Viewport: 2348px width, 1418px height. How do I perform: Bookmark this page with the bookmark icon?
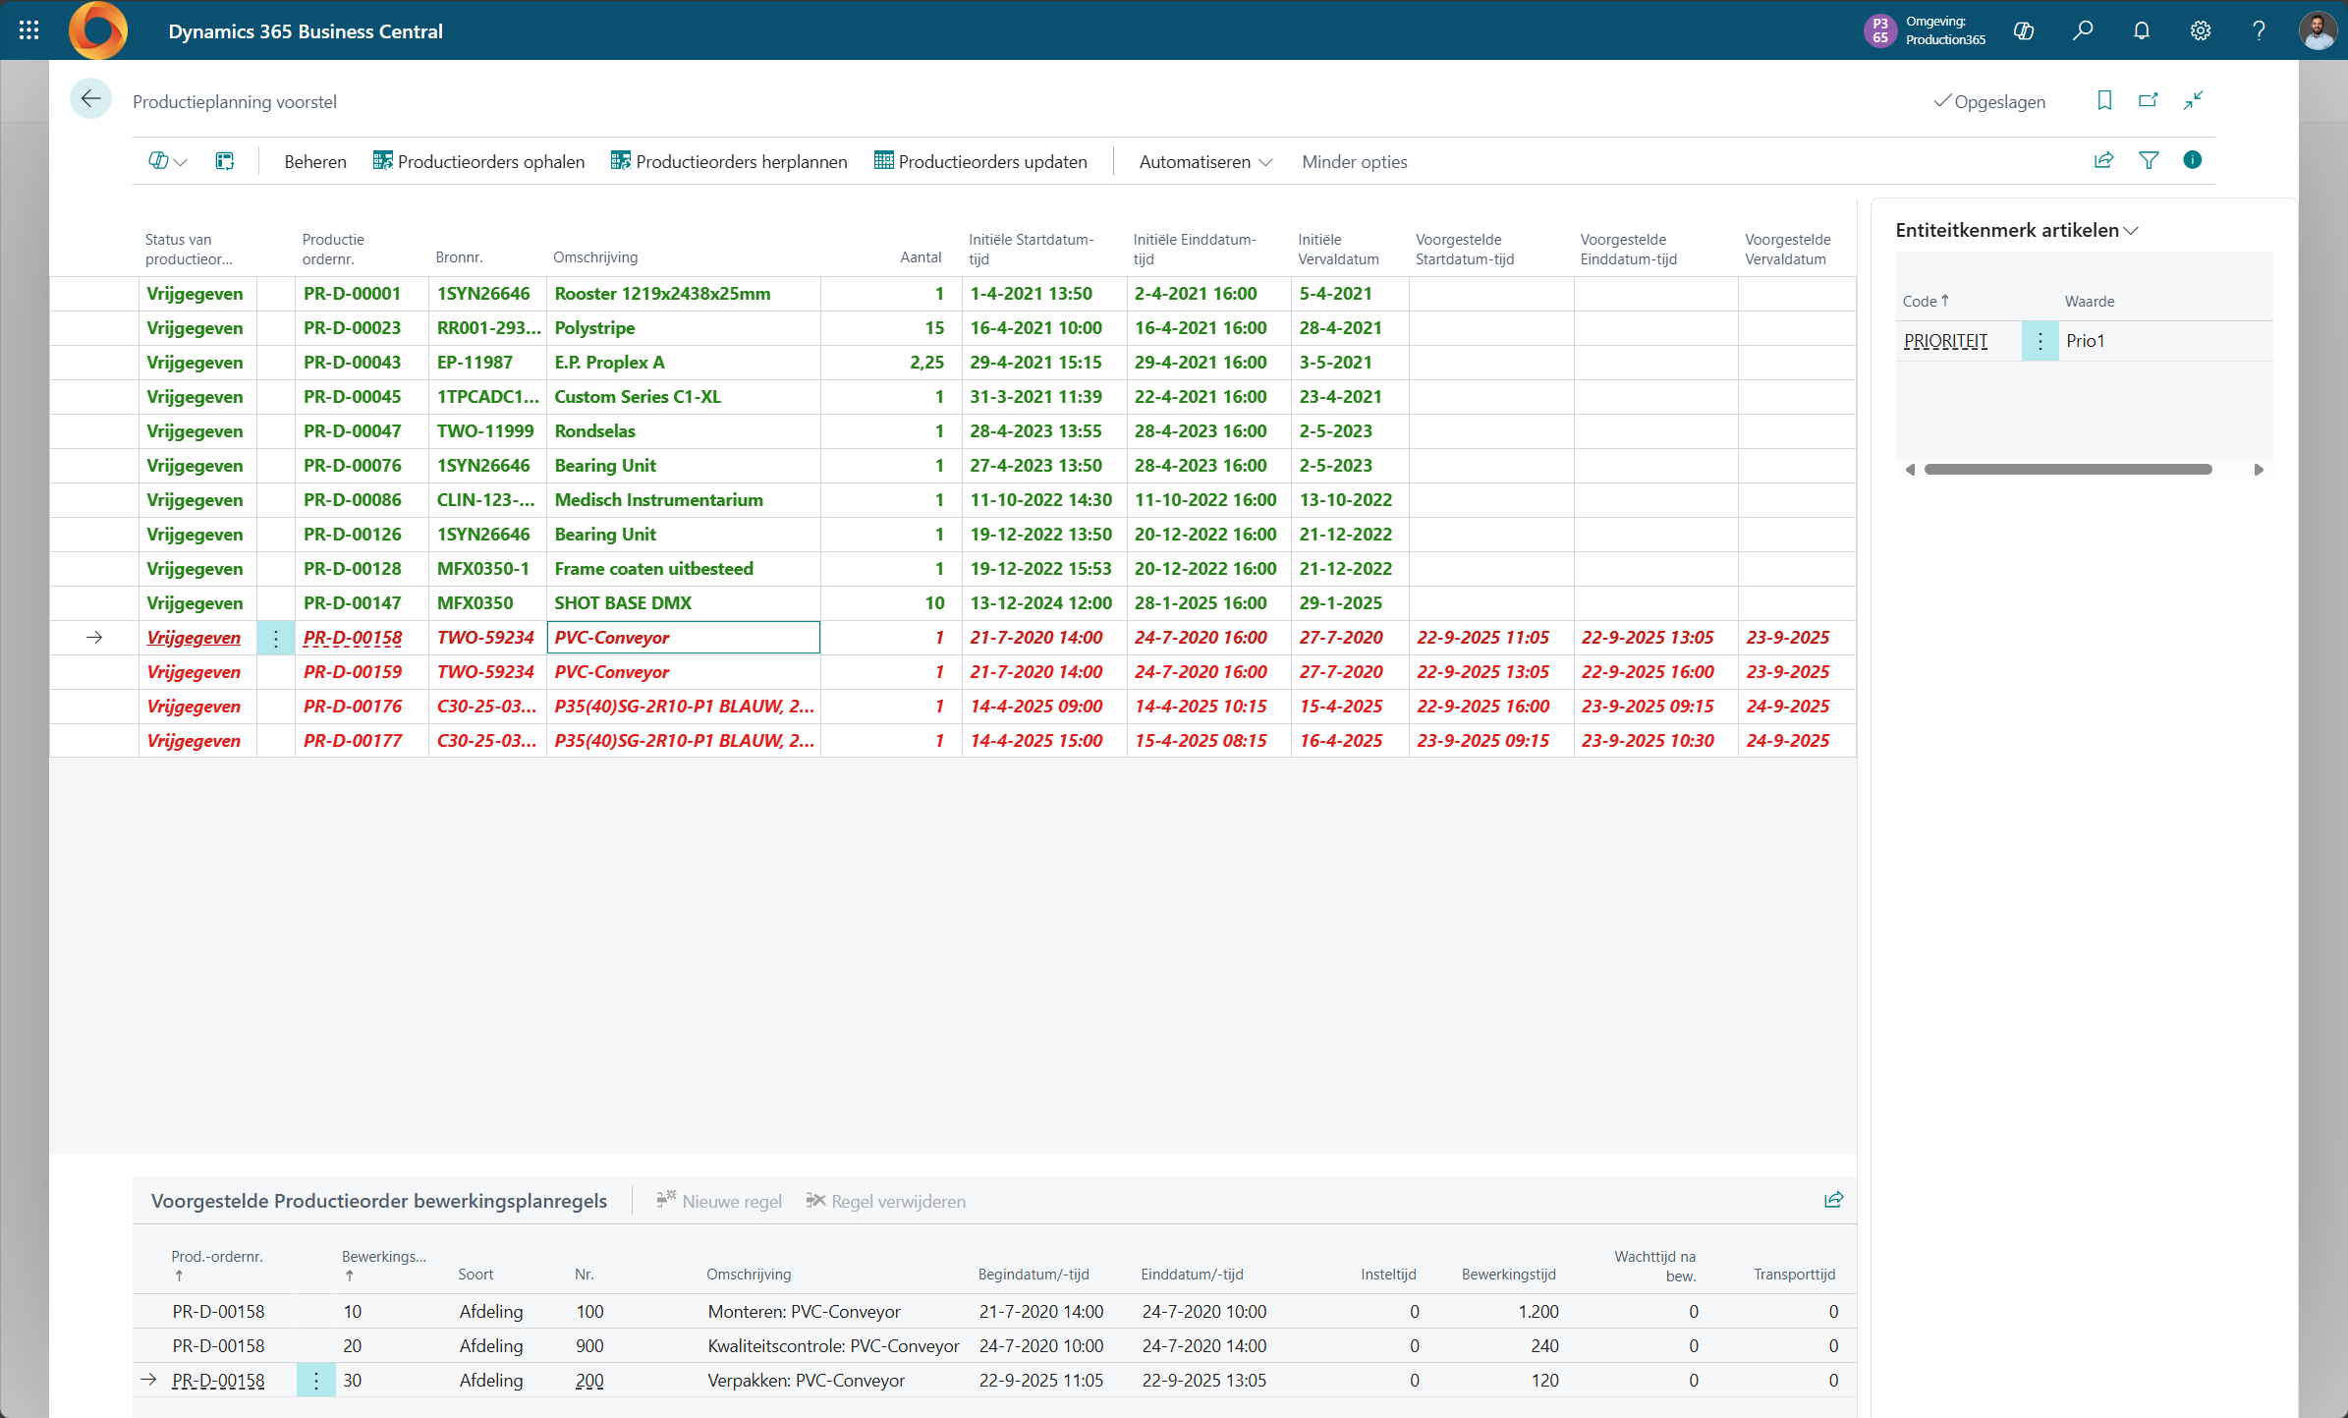[x=2104, y=100]
